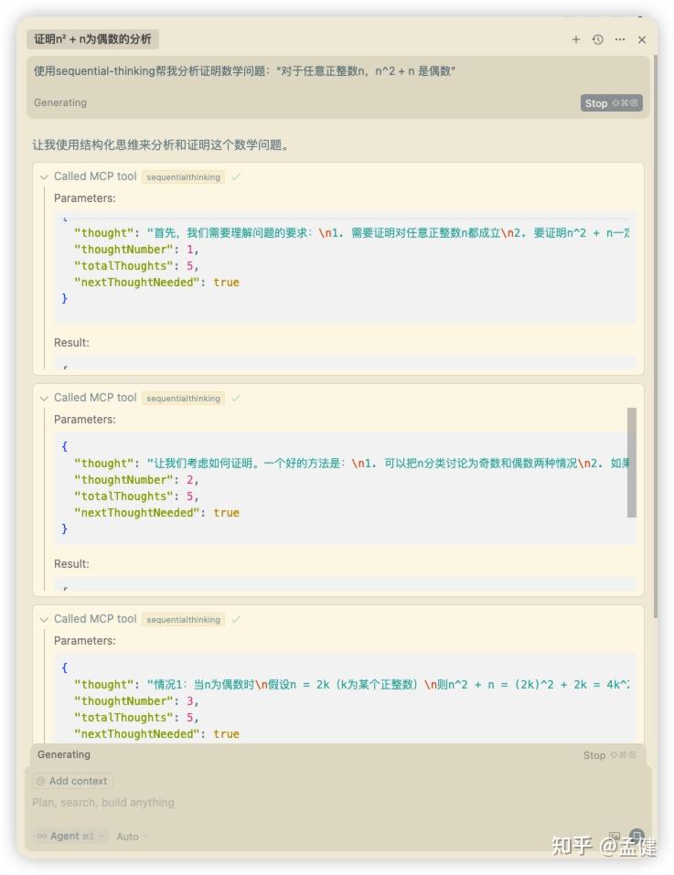Click the image attach icon near the send button
This screenshot has height=875, width=674.
click(x=615, y=836)
